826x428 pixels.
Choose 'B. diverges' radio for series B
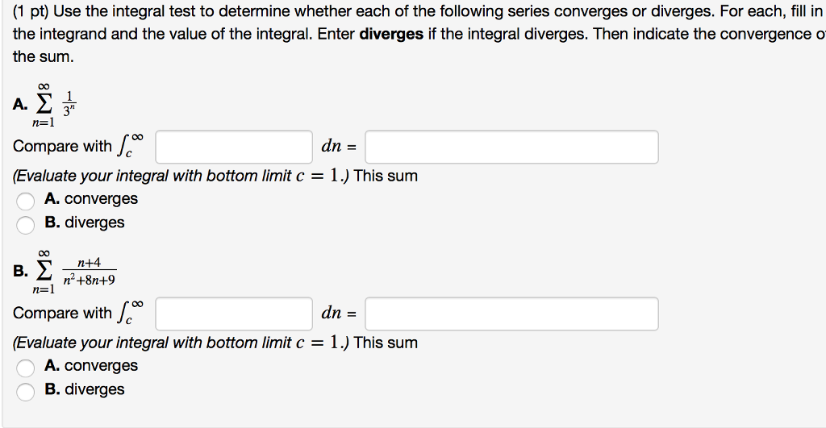[x=25, y=391]
